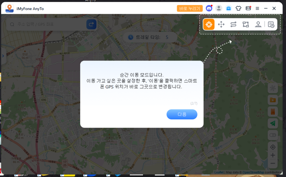The image size is (286, 177).
Task: Click the snowflake cooling timer icon
Action: point(273,88)
